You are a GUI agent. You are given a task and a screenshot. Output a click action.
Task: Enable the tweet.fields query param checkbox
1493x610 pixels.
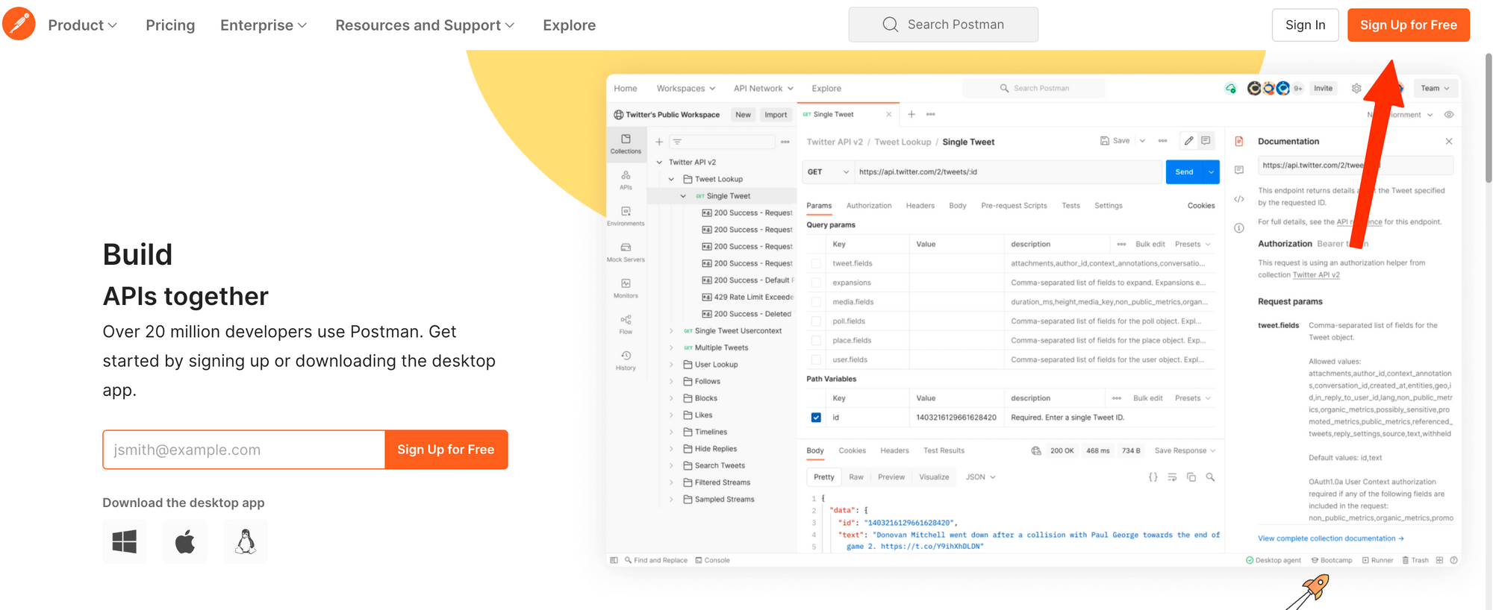coord(816,263)
